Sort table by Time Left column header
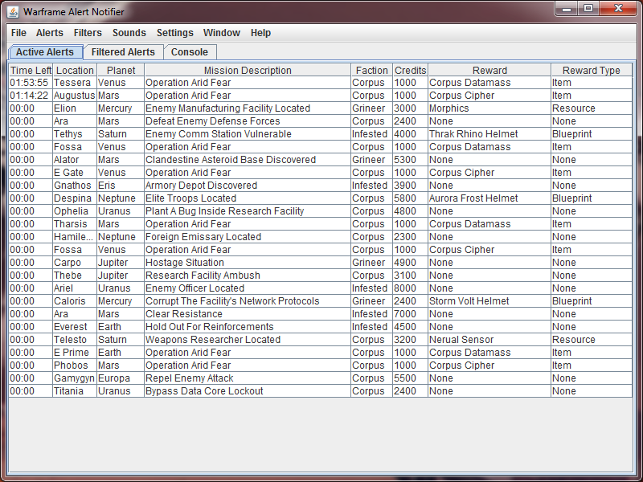The width and height of the screenshot is (643, 482). point(31,71)
